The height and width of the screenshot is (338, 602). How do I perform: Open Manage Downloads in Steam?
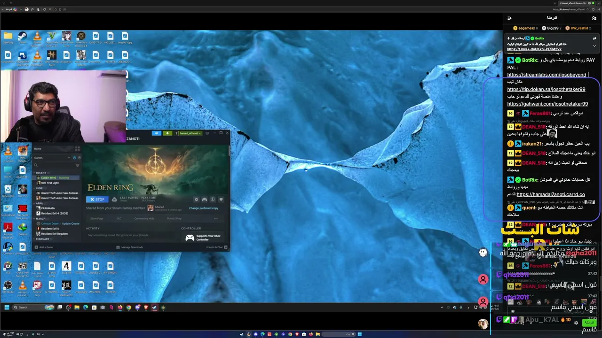tap(130, 247)
